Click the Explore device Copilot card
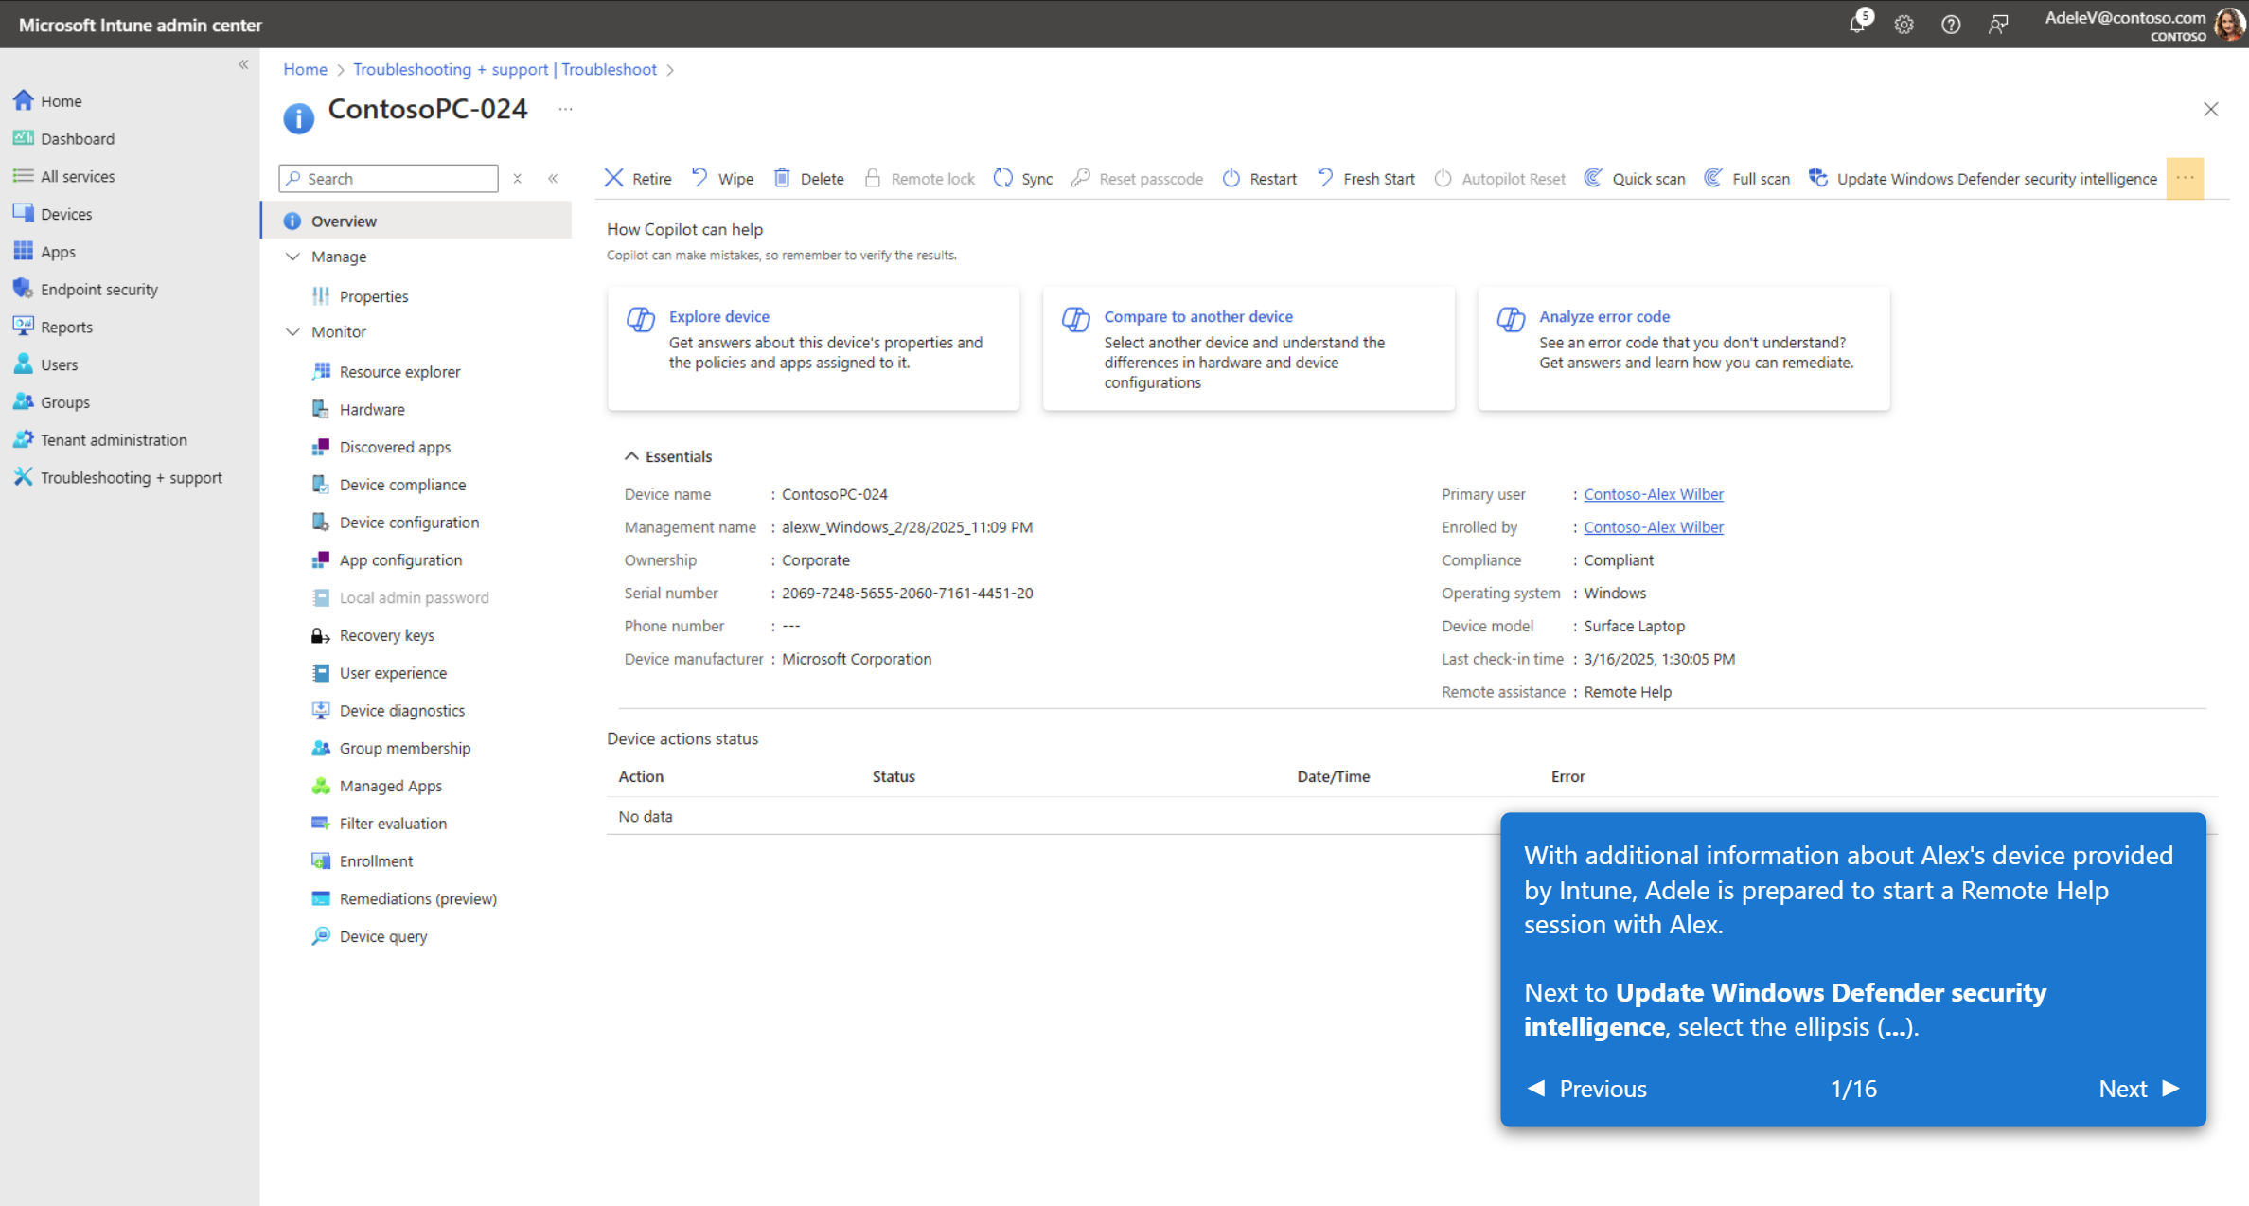This screenshot has width=2249, height=1206. [x=813, y=347]
